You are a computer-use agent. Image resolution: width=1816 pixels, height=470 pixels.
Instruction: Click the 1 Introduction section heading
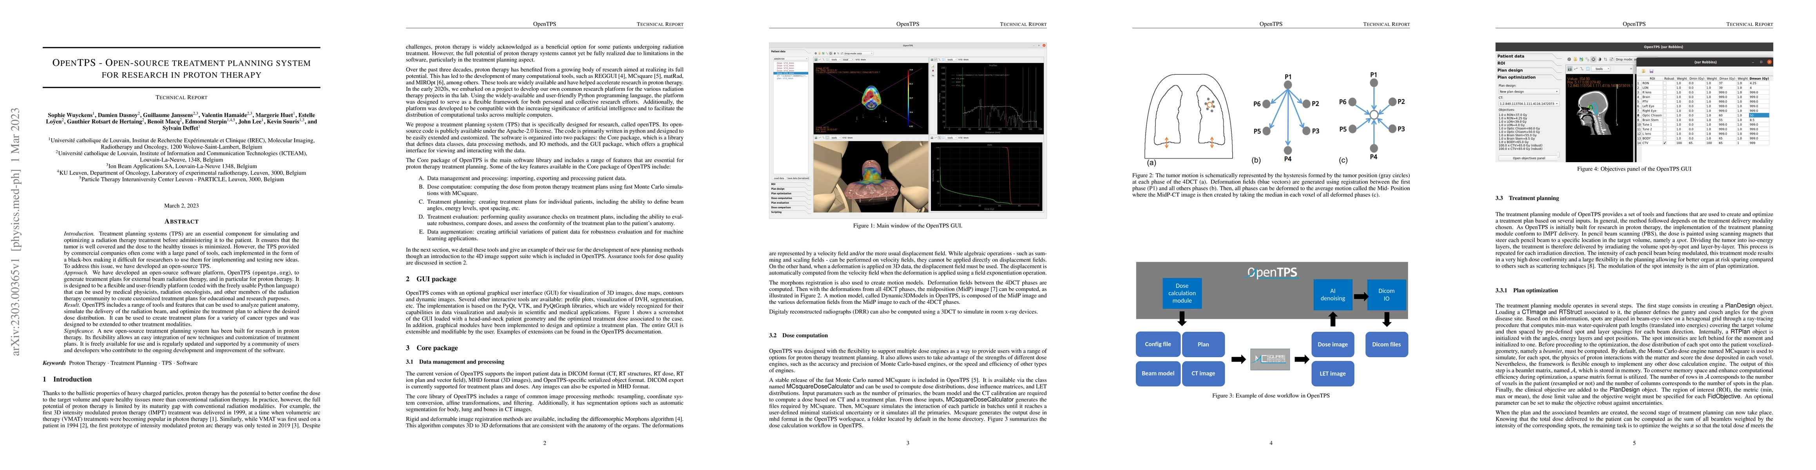pyautogui.click(x=67, y=379)
